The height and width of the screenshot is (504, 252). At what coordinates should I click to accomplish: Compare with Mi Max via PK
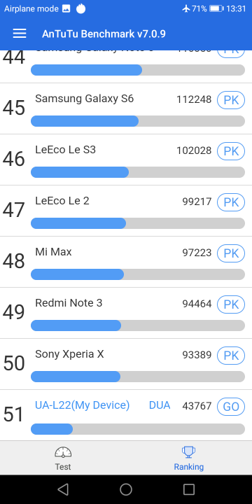(231, 253)
